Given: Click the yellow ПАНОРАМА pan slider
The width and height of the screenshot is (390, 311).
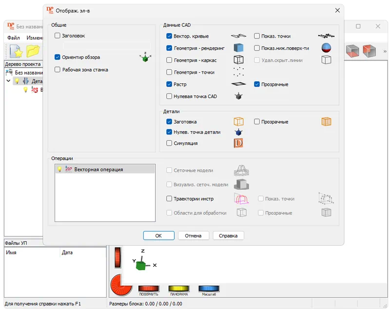Looking at the screenshot, I should [x=179, y=289].
